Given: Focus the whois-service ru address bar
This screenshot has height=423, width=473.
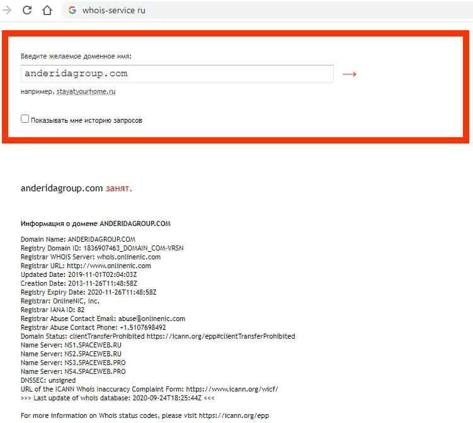Looking at the screenshot, I should pyautogui.click(x=267, y=10).
